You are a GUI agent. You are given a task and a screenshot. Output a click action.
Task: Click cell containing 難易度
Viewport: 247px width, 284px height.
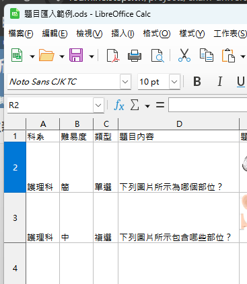pos(77,136)
